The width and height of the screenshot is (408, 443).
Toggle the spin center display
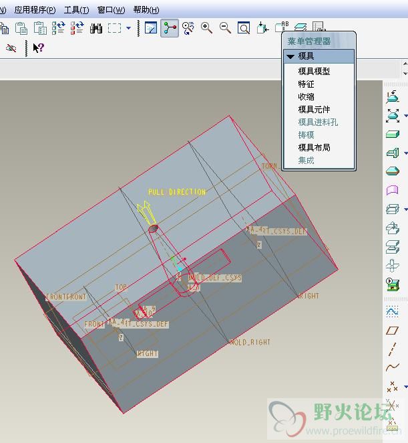click(x=170, y=28)
